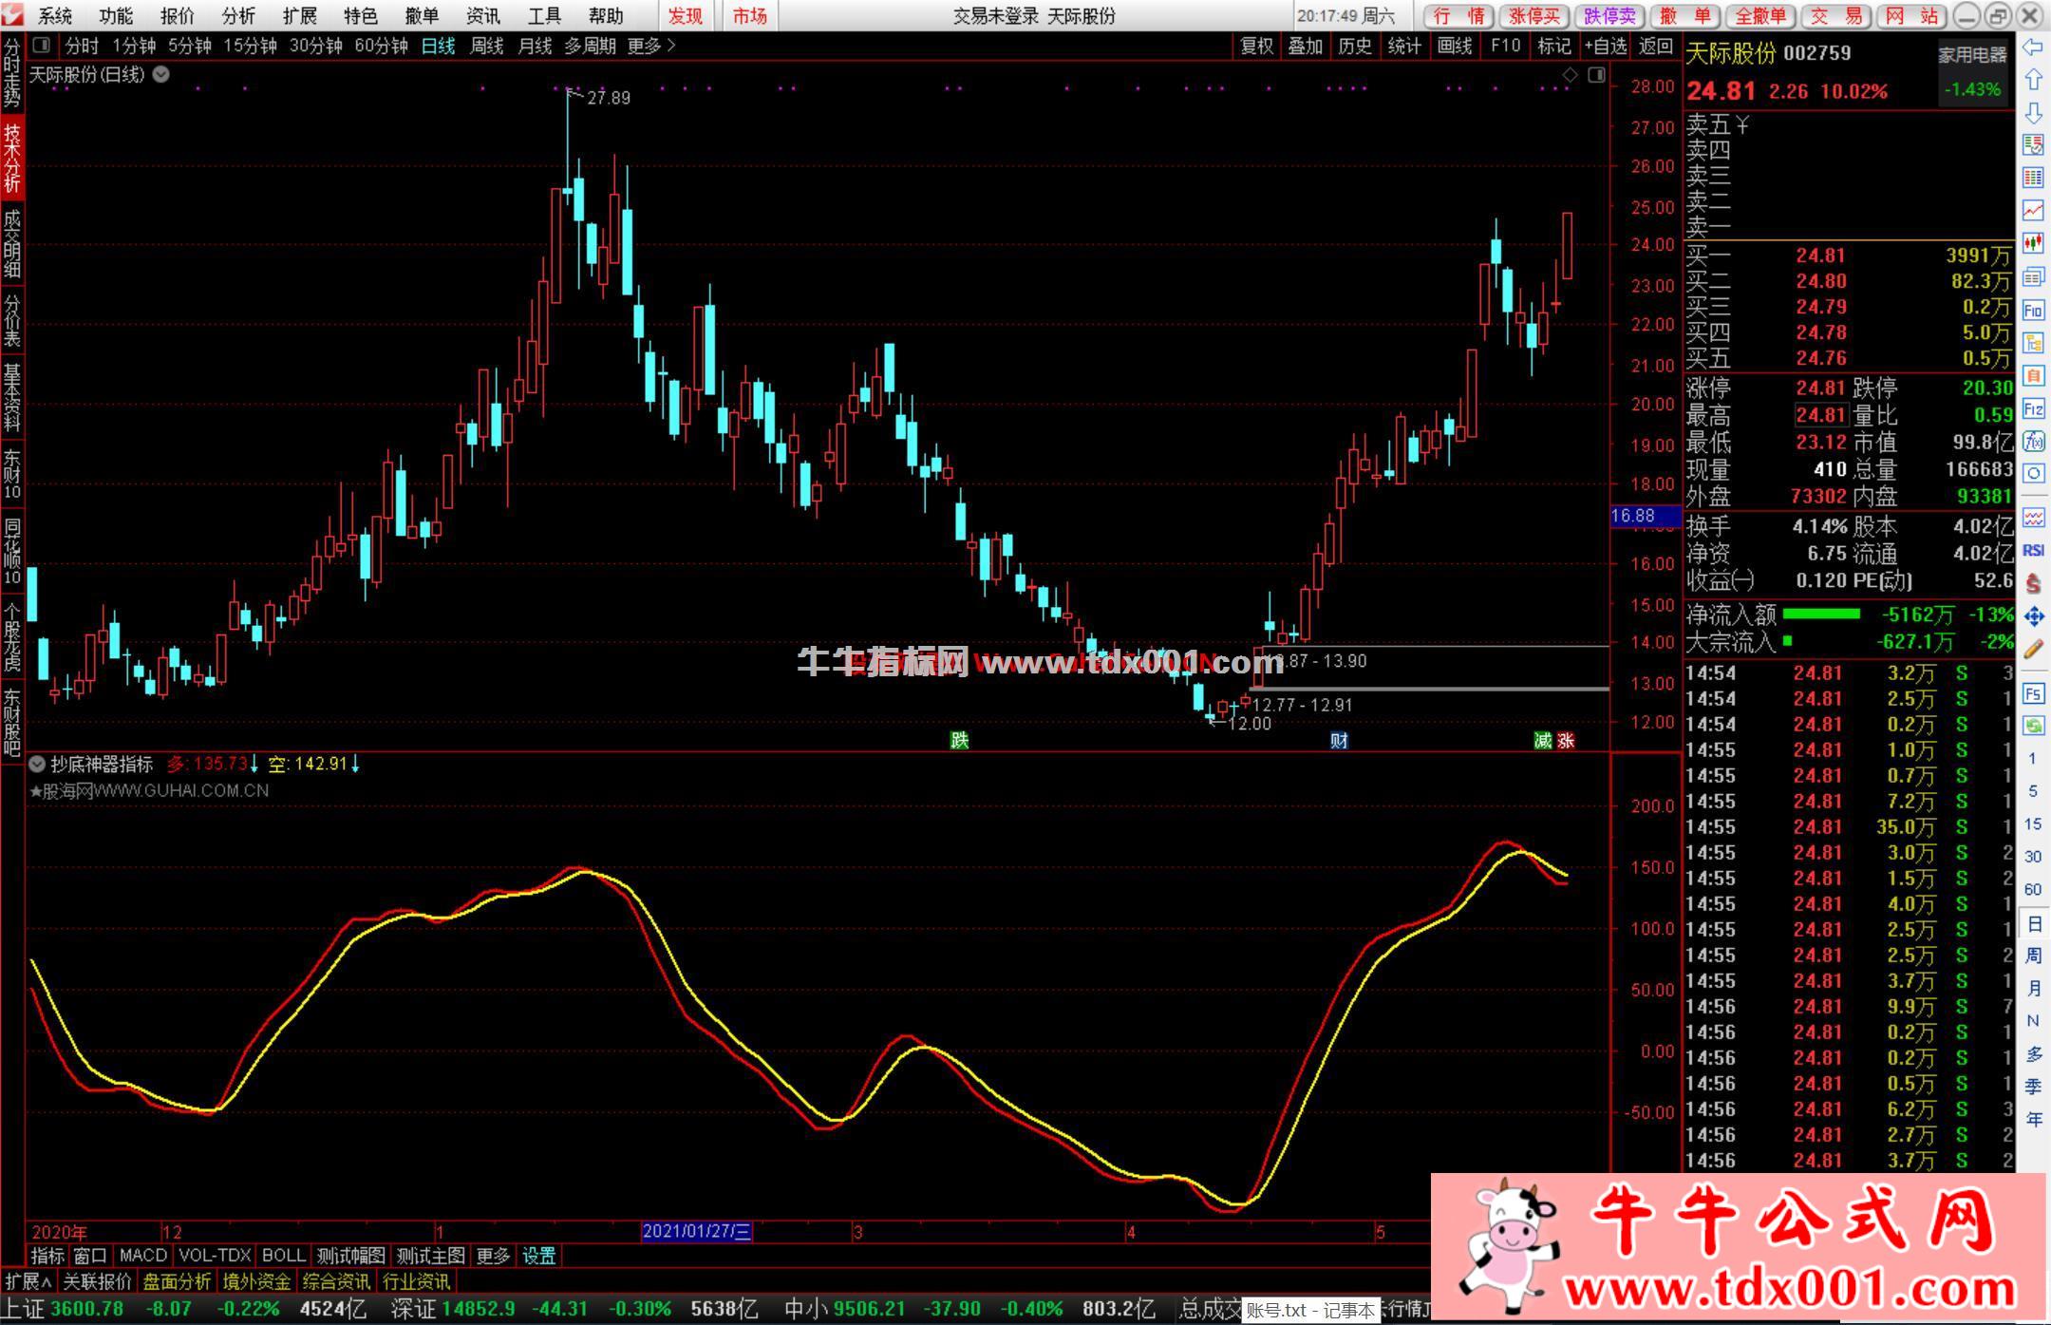
Task: Click the red dollar sign icon
Action: tap(2033, 583)
